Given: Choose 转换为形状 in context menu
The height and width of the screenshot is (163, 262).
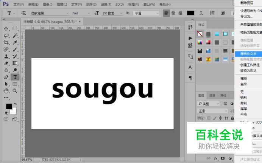Looking at the screenshot, I should (248, 70).
